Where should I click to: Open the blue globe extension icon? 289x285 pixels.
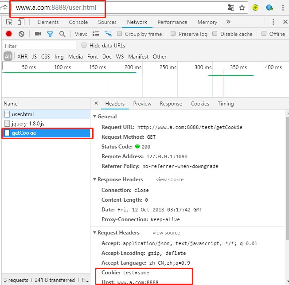pyautogui.click(x=269, y=8)
